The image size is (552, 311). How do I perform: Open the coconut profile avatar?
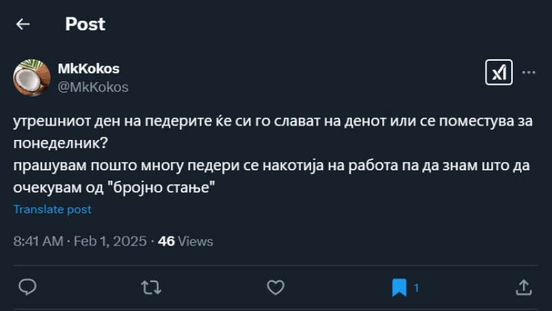(32, 77)
